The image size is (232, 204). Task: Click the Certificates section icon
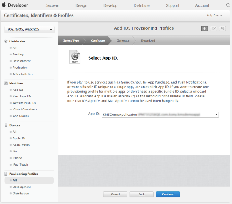pyautogui.click(x=6, y=41)
